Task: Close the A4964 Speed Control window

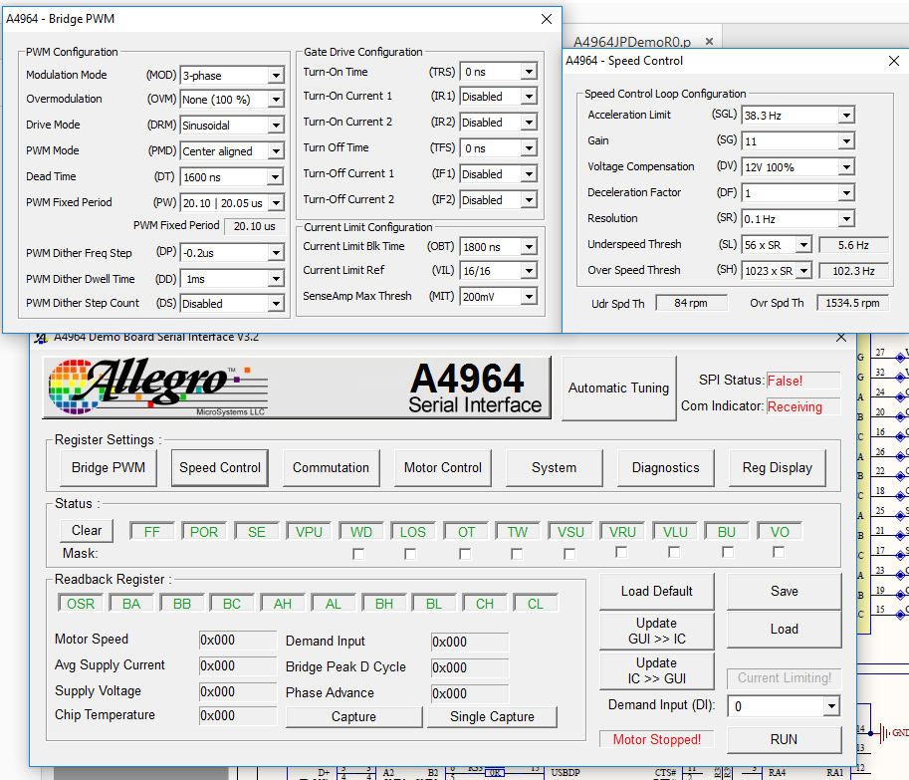Action: click(894, 61)
